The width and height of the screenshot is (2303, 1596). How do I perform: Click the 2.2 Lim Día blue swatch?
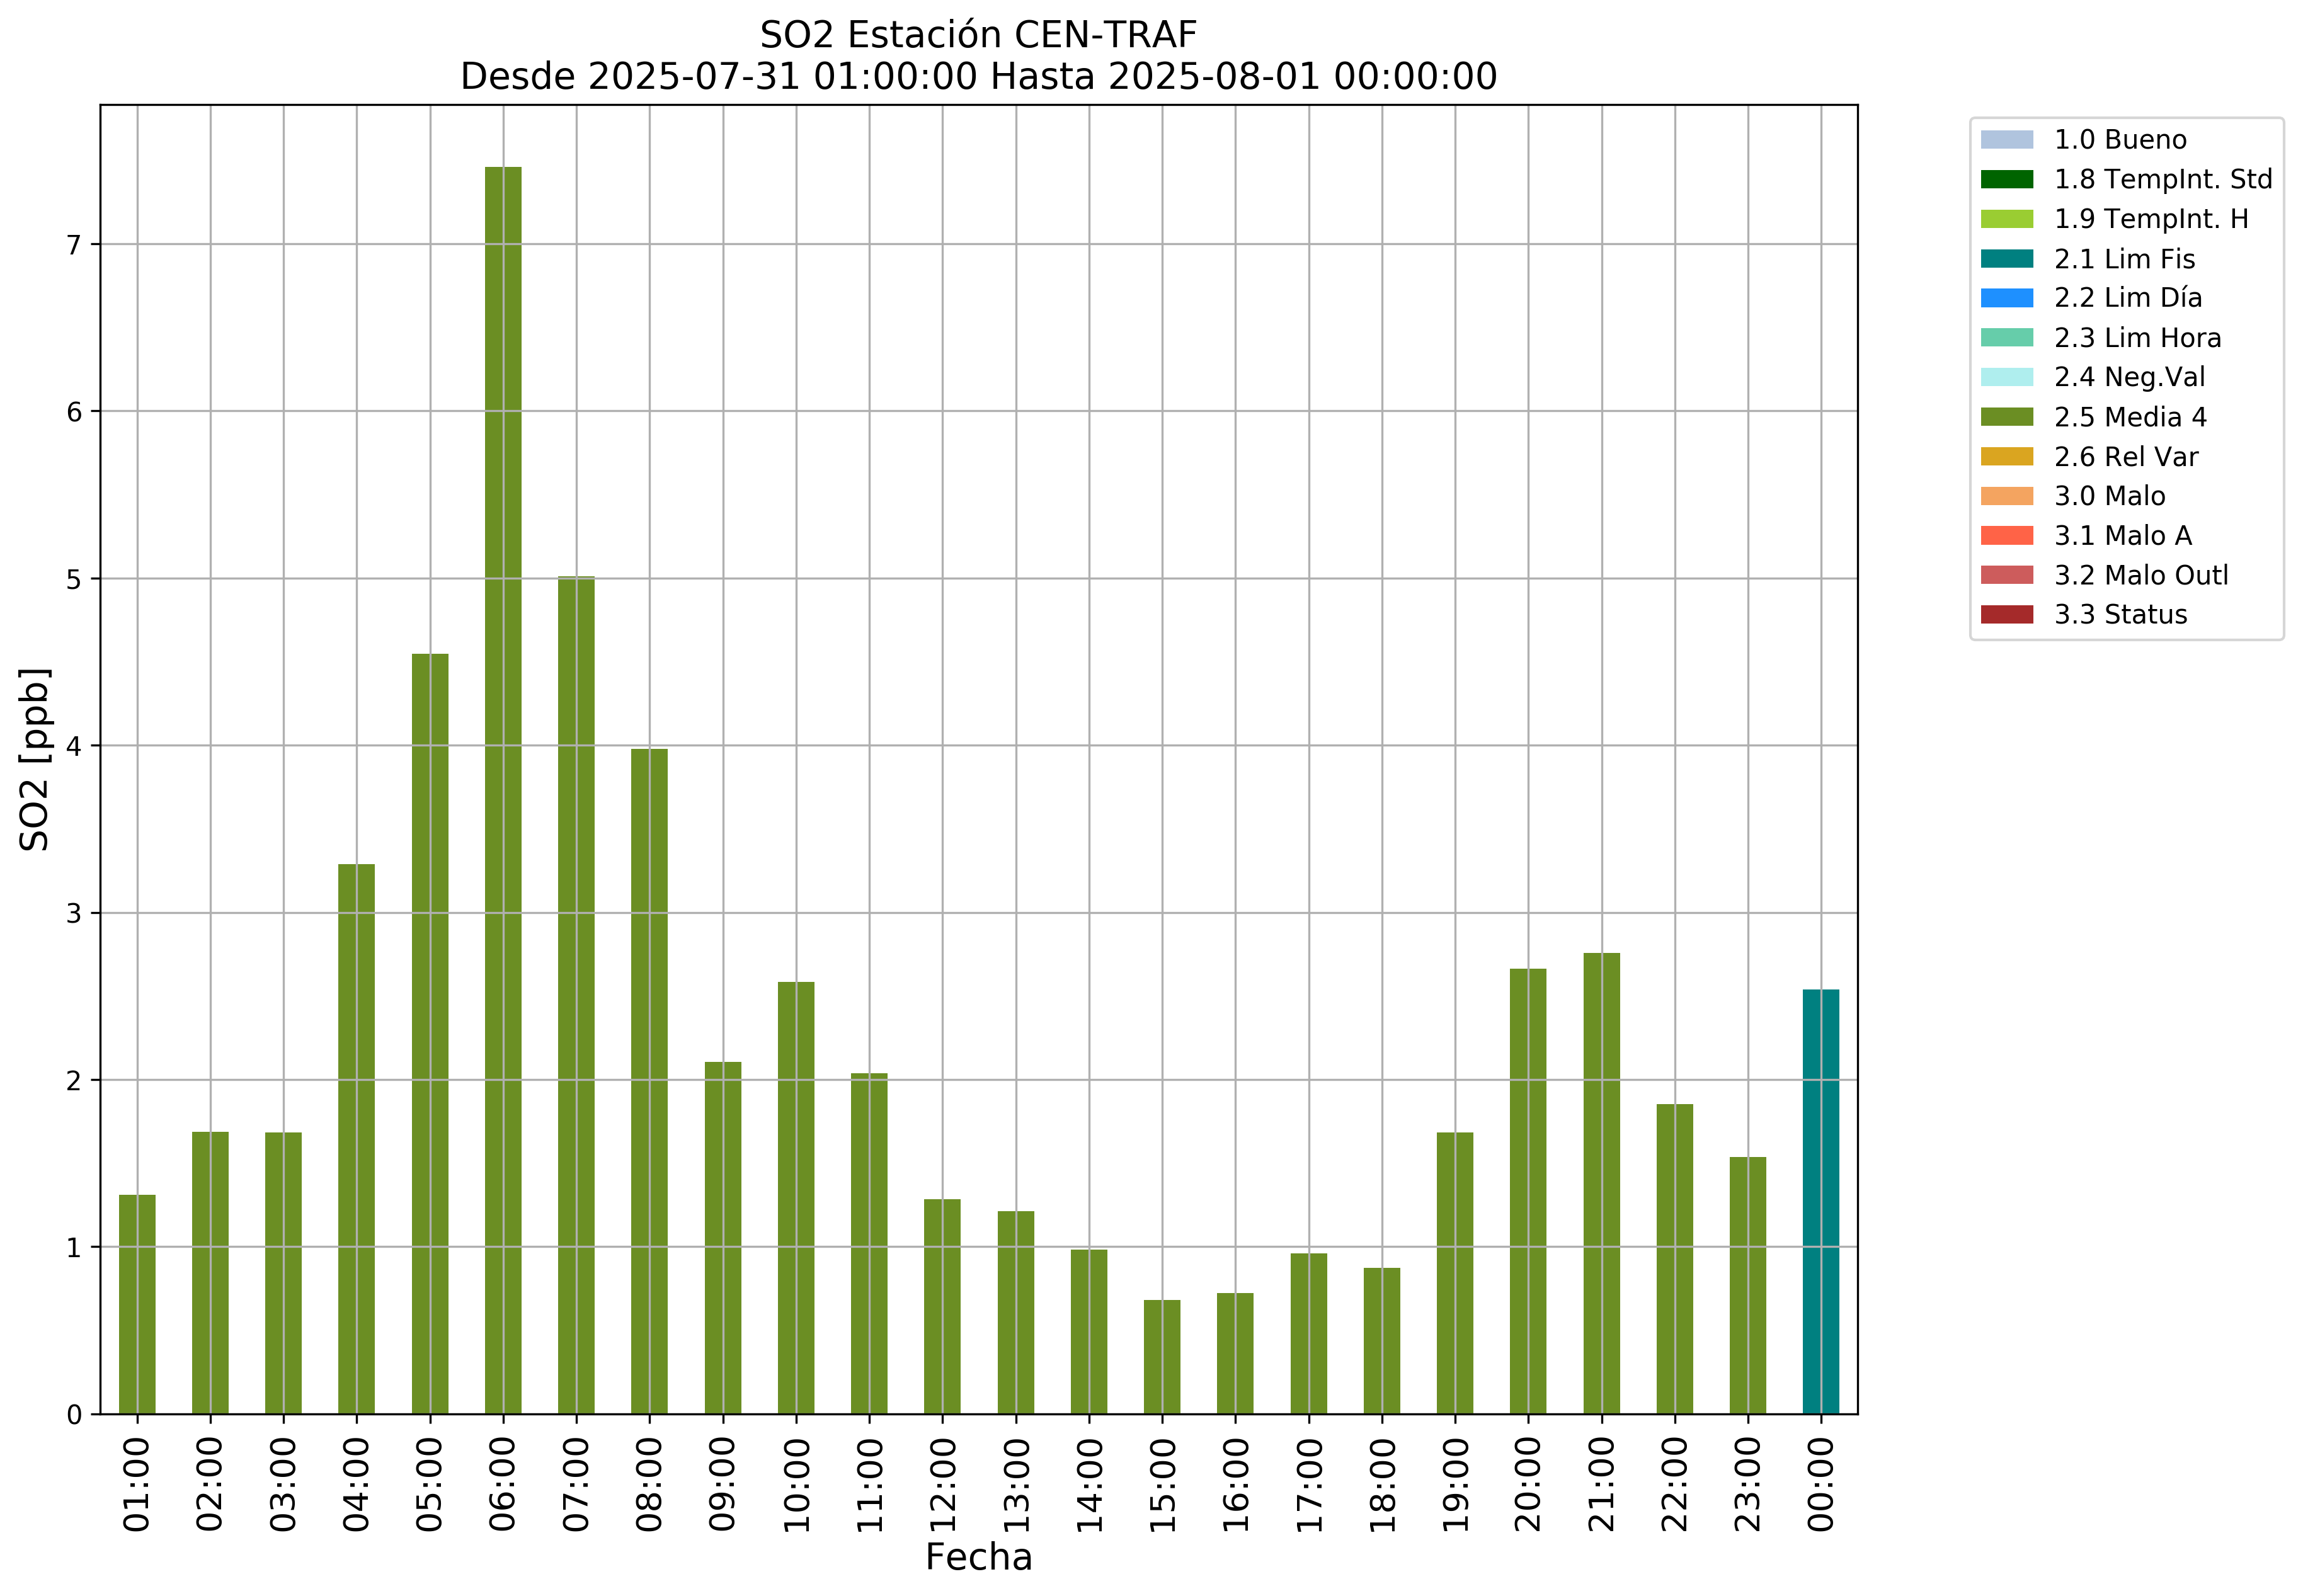point(2006,298)
